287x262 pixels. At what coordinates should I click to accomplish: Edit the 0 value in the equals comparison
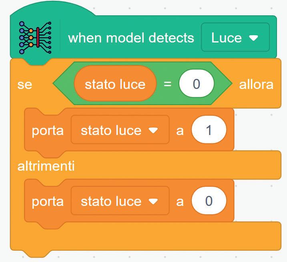click(x=196, y=84)
